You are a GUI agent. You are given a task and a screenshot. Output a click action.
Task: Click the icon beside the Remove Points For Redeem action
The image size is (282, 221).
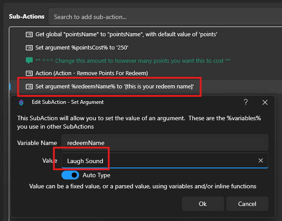pos(30,73)
